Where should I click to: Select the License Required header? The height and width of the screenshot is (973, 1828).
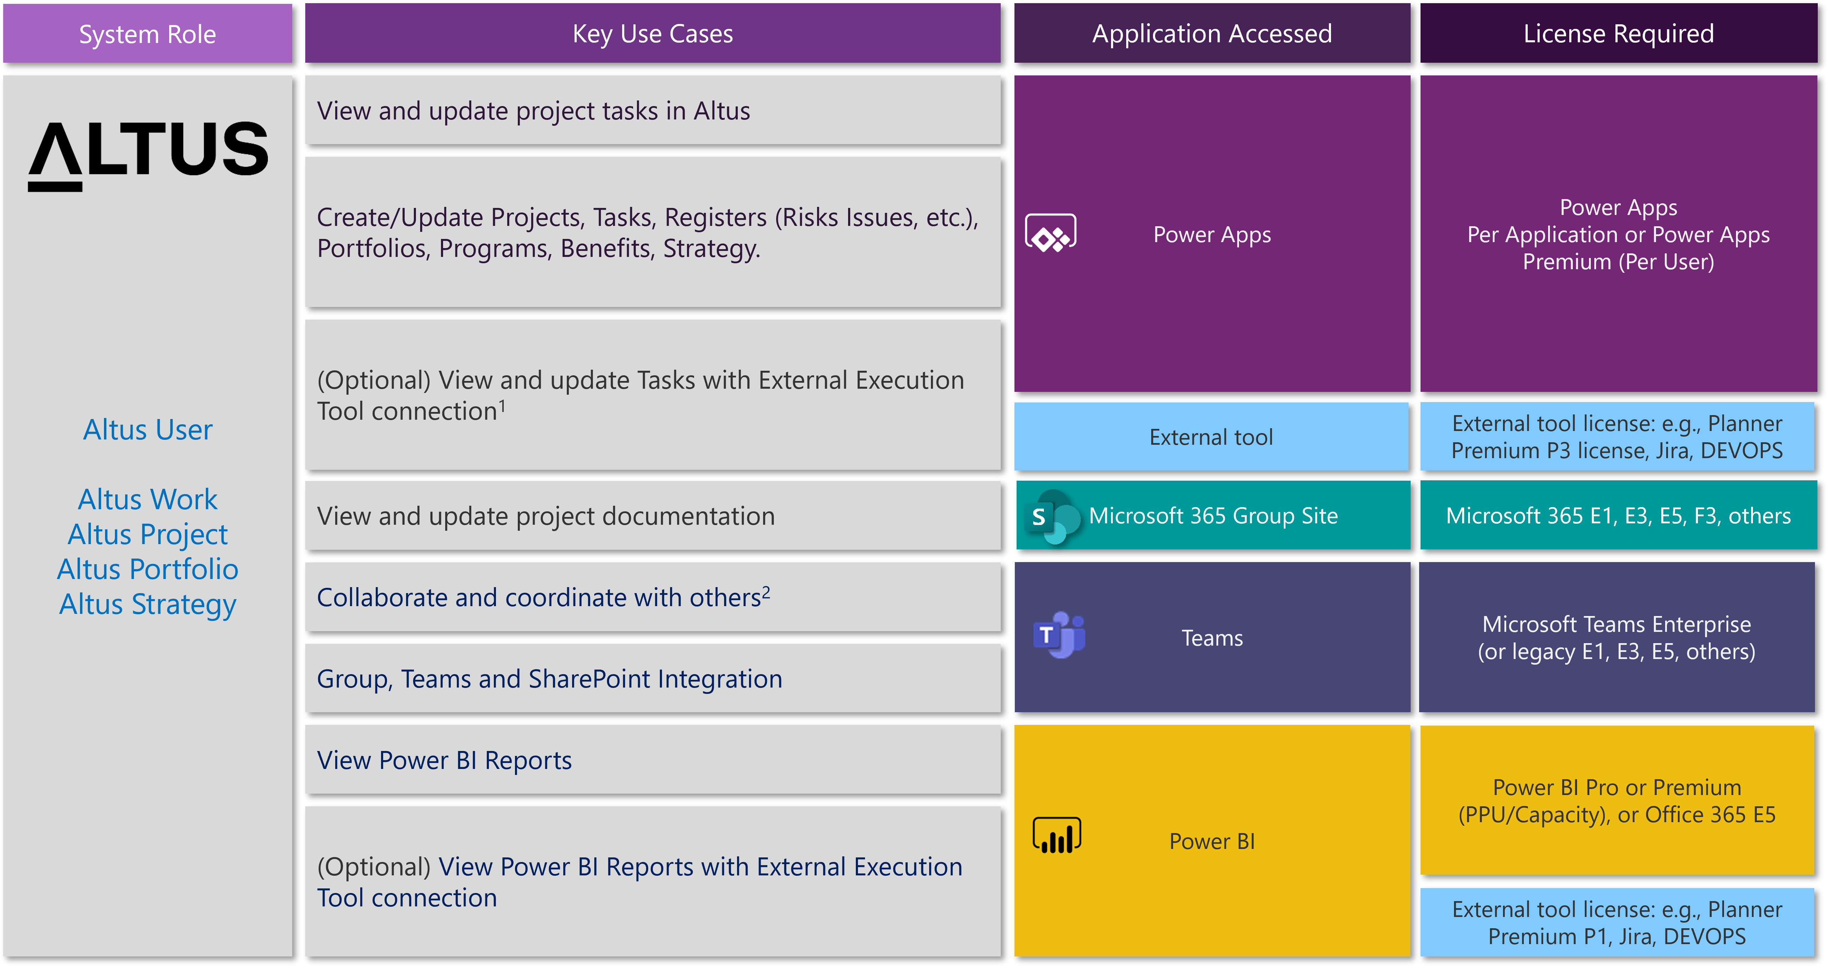pos(1619,33)
